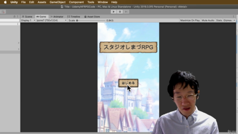Toggle Maximize On Play

pos(190,20)
